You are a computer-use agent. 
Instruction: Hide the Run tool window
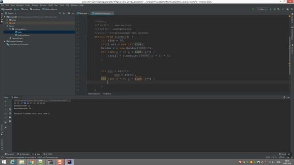(x=288, y=97)
